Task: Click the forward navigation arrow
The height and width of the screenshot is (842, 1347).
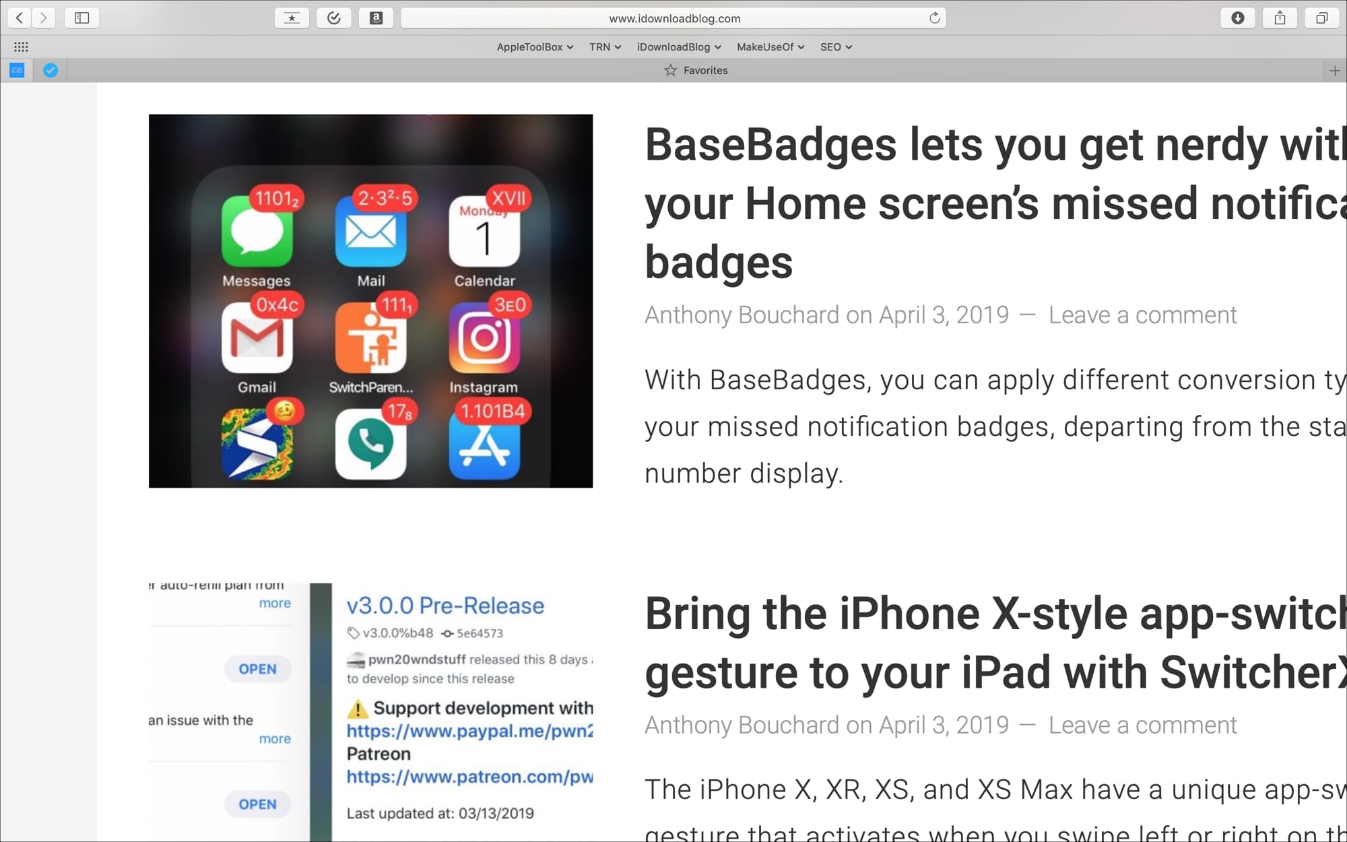Action: [44, 18]
